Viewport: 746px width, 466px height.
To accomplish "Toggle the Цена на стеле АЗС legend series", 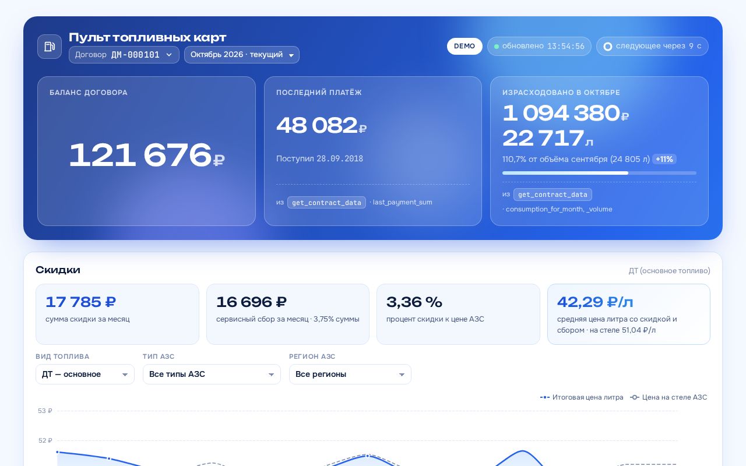I will pyautogui.click(x=669, y=397).
